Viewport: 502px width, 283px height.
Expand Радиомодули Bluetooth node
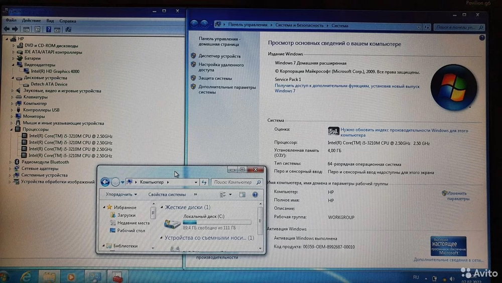point(11,162)
